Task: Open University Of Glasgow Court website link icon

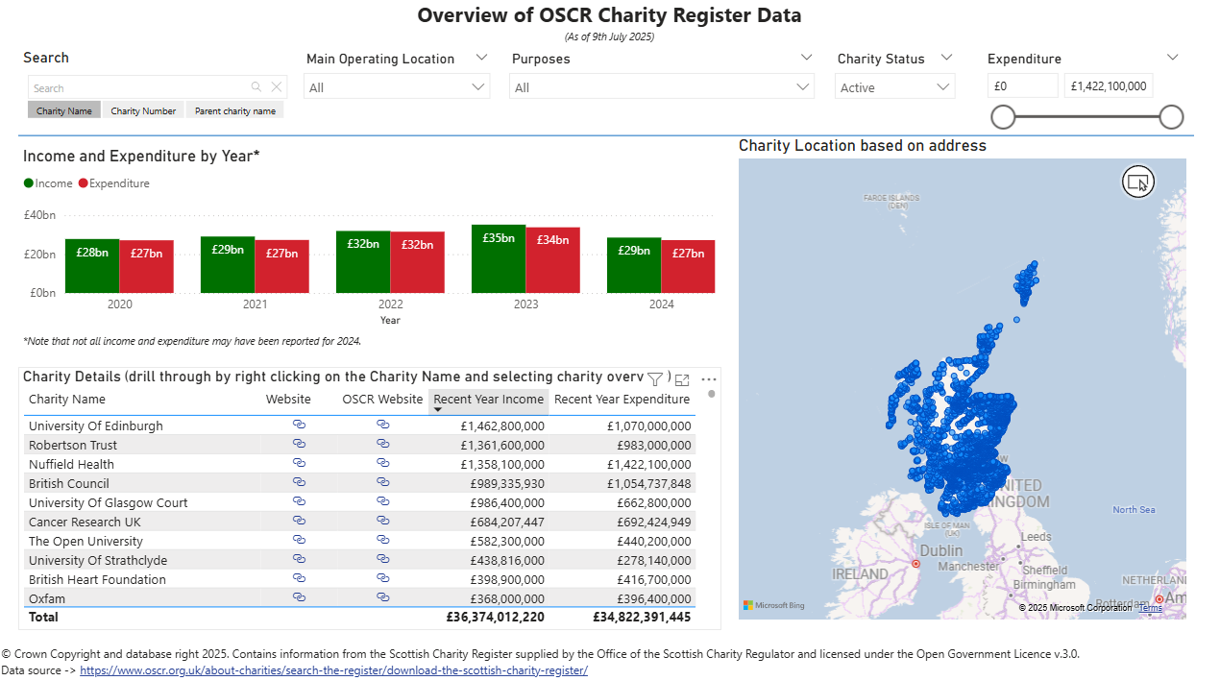Action: 299,500
